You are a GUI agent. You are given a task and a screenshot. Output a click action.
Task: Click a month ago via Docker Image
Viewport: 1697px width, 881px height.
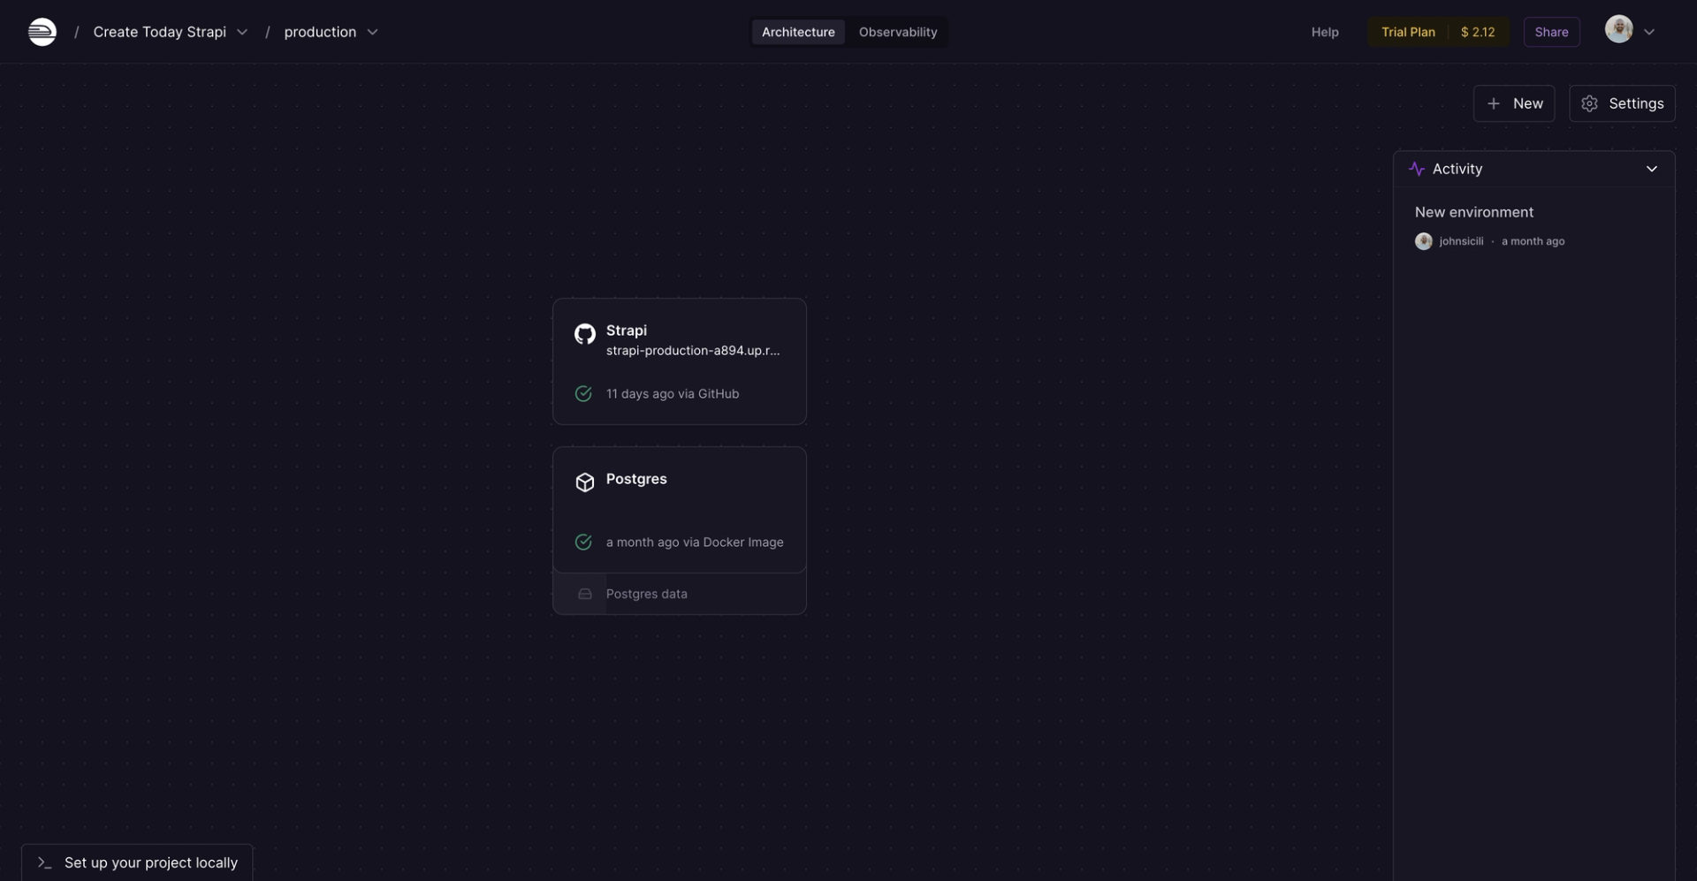point(695,543)
